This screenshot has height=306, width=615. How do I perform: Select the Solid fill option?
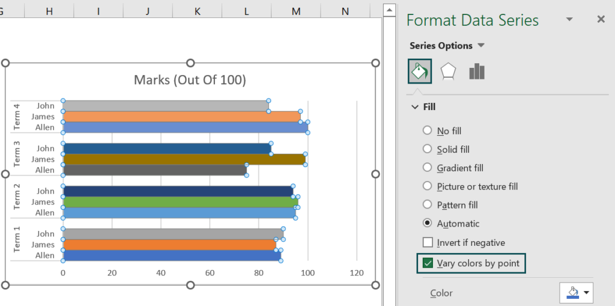[x=427, y=149]
